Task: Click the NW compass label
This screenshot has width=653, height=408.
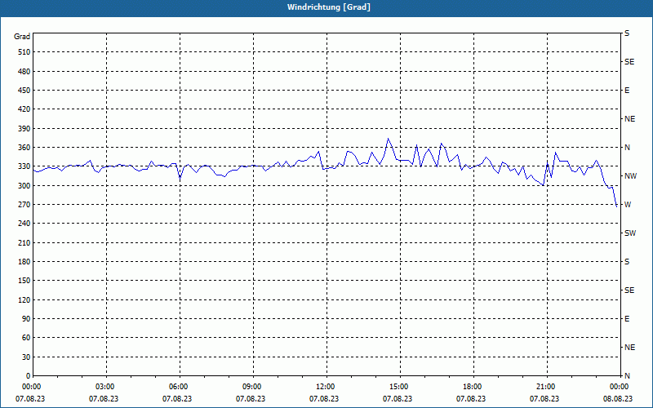Action: tap(630, 176)
